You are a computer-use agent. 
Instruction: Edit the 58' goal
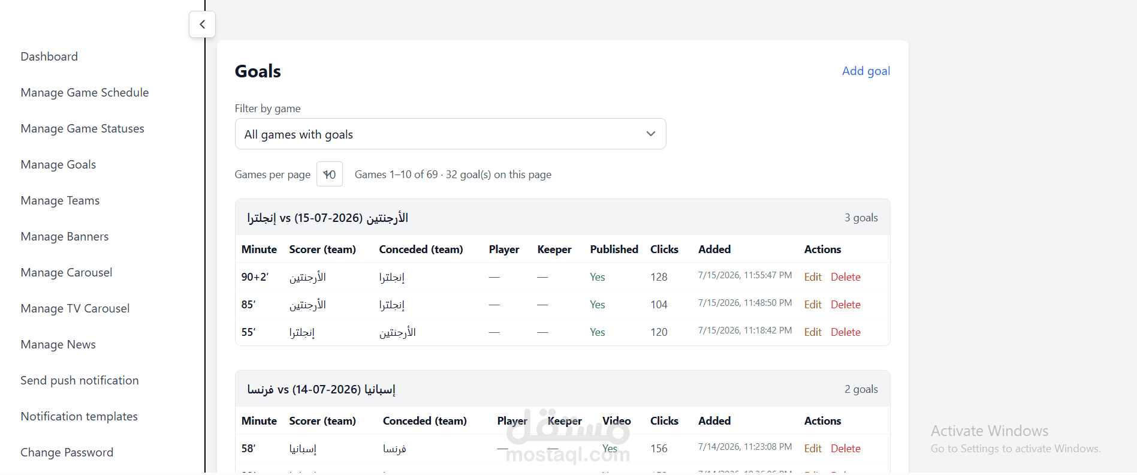pyautogui.click(x=813, y=449)
